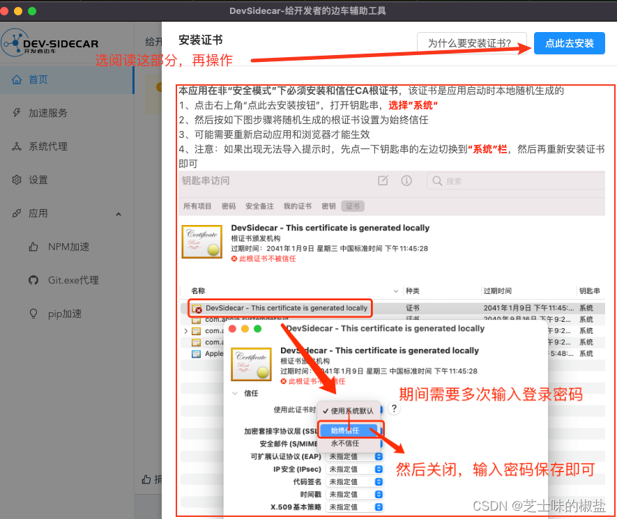Click the DEV-SIDECAR logo in sidebar

pos(50,43)
